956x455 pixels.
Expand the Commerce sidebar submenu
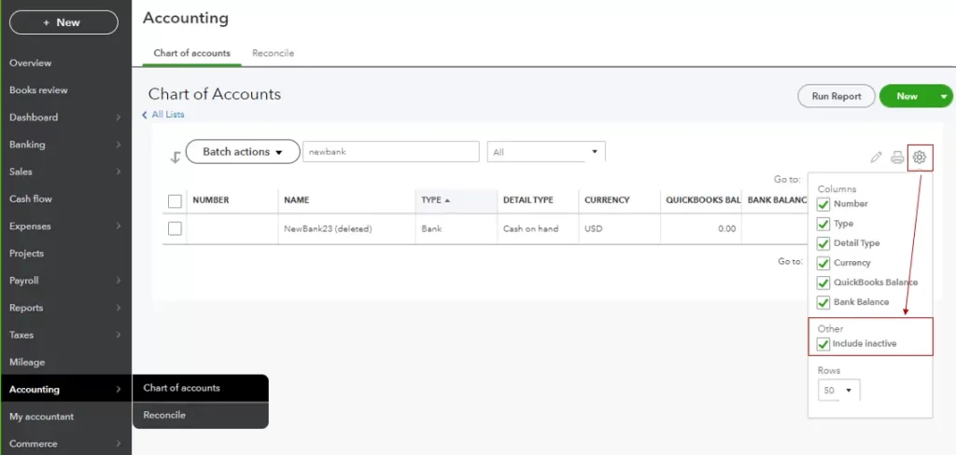pos(119,444)
